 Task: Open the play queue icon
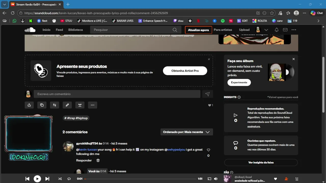pos(297,179)
